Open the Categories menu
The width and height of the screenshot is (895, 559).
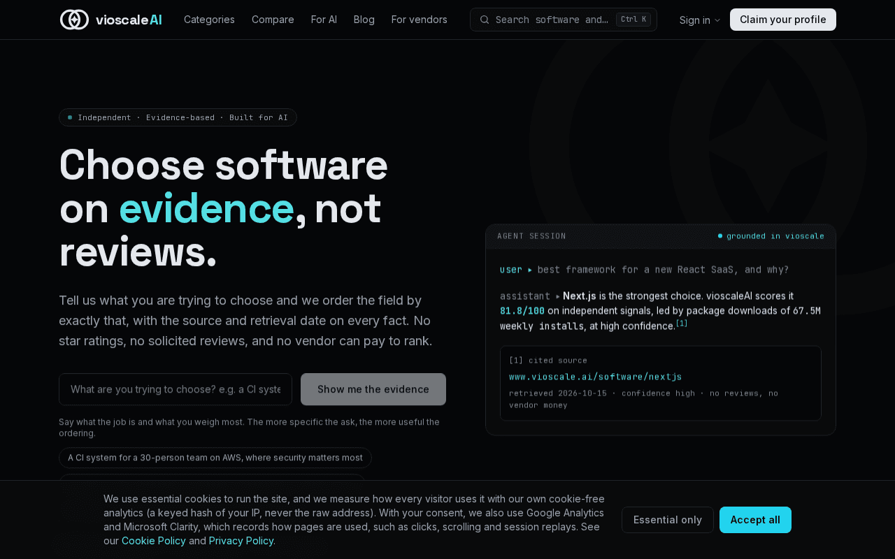click(x=209, y=20)
